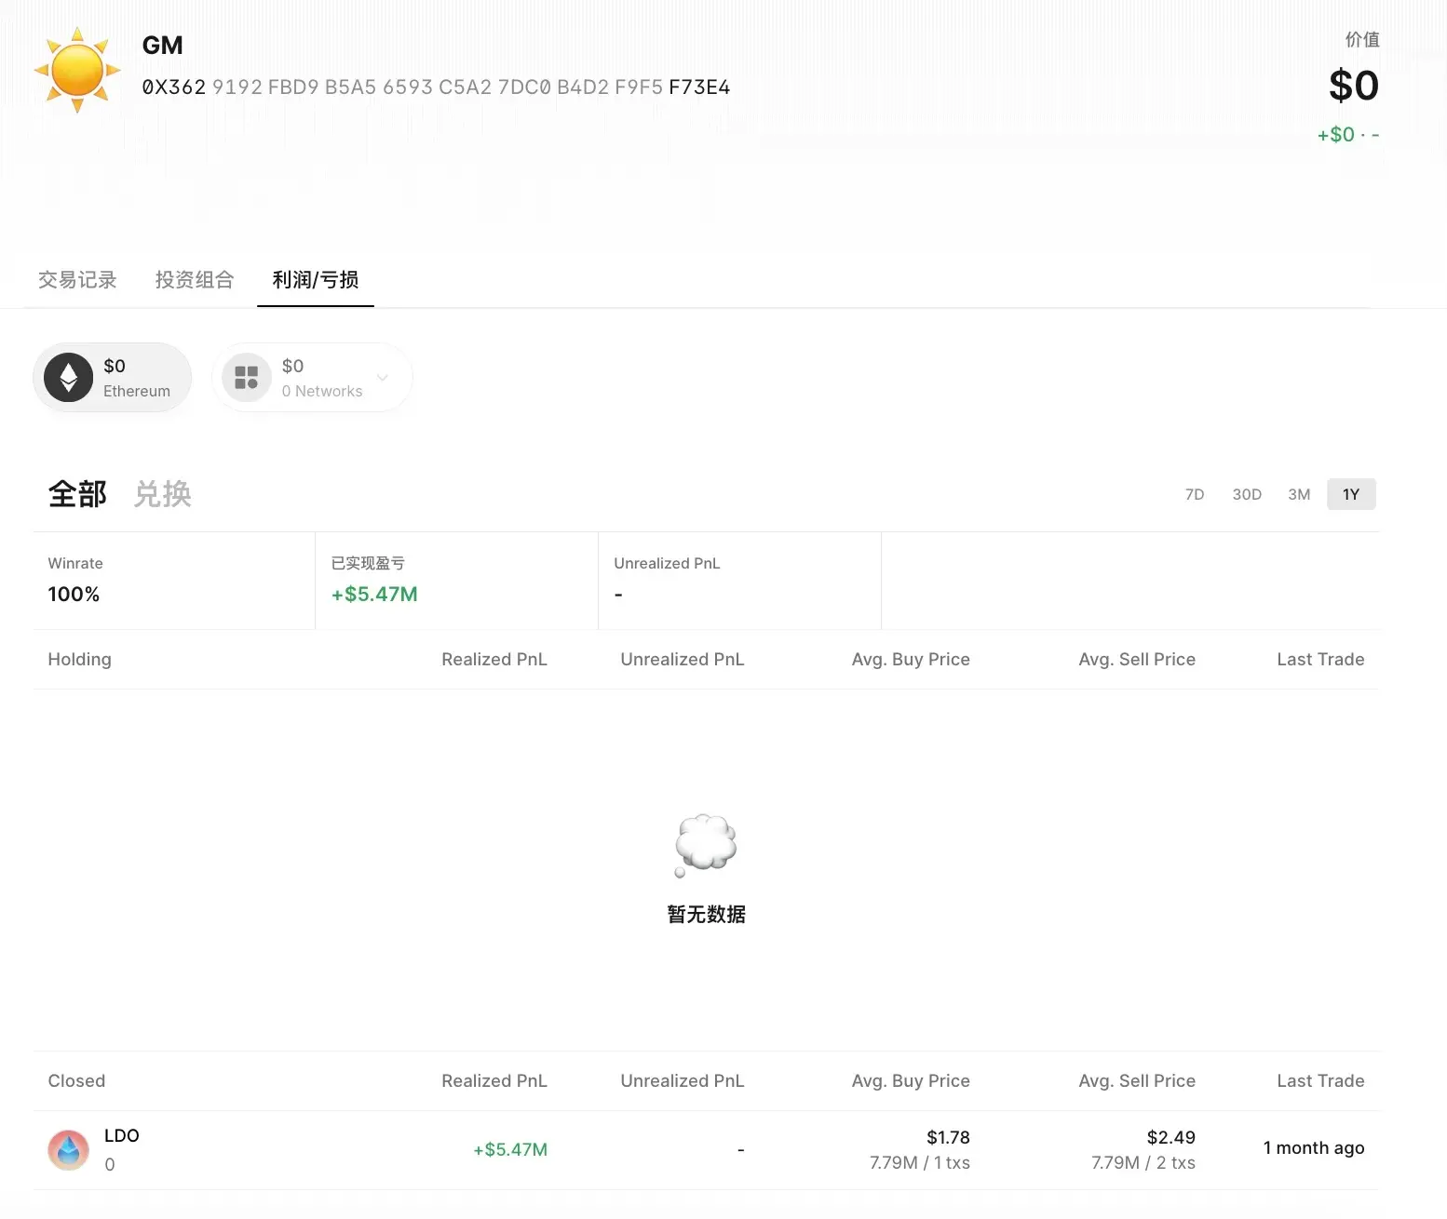Click the empty data cloud icon
The image size is (1447, 1219).
[706, 844]
